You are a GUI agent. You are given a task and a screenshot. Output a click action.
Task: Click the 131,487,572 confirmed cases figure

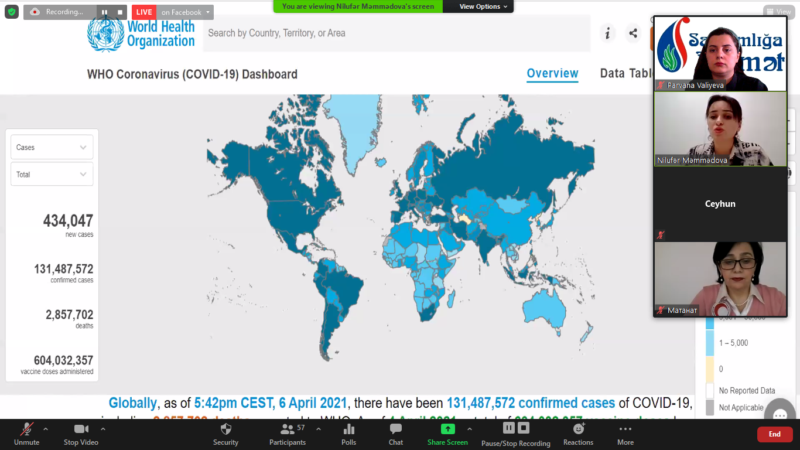tap(64, 269)
